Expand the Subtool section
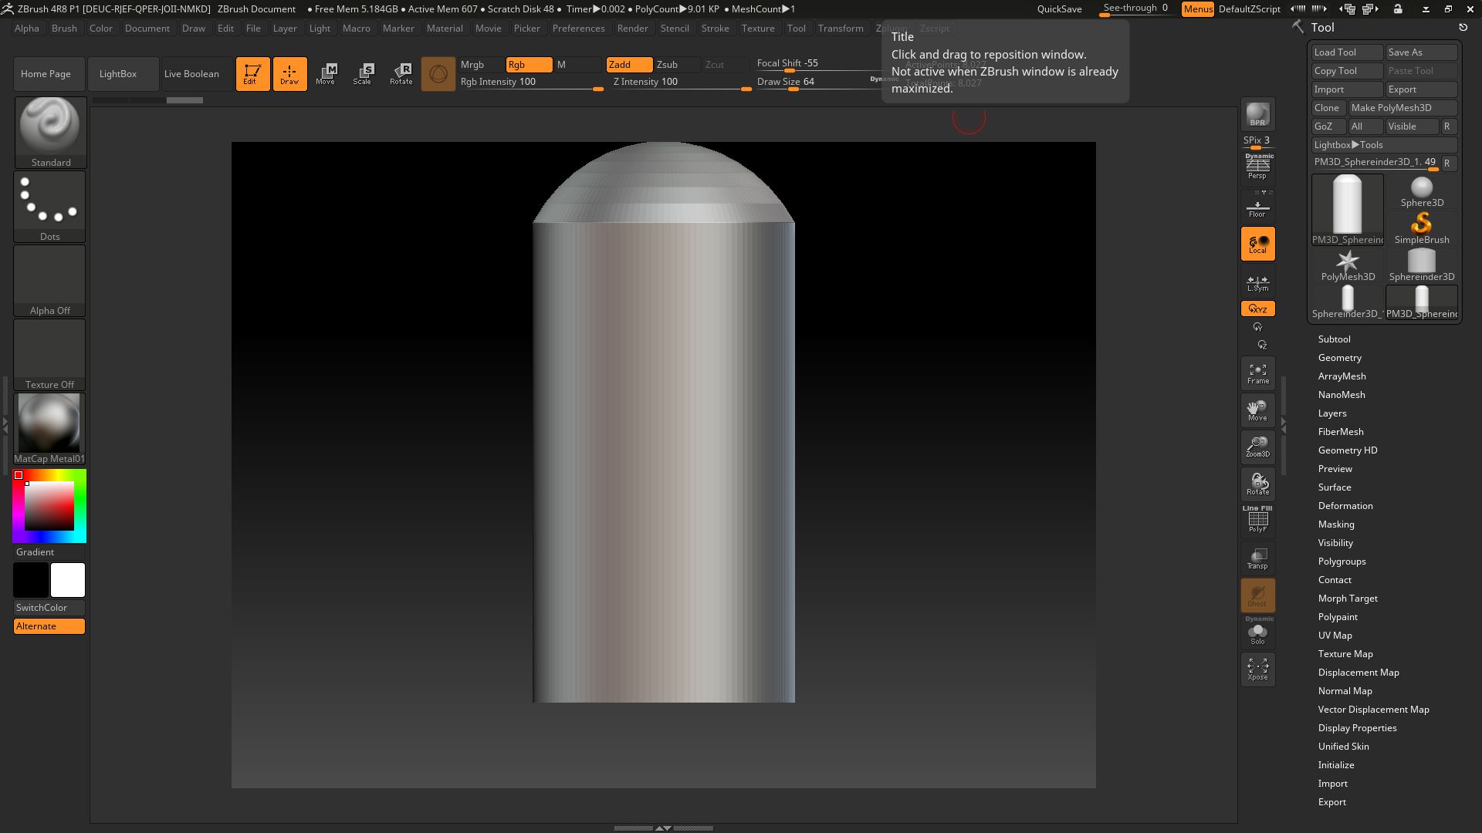This screenshot has width=1482, height=833. [x=1335, y=339]
